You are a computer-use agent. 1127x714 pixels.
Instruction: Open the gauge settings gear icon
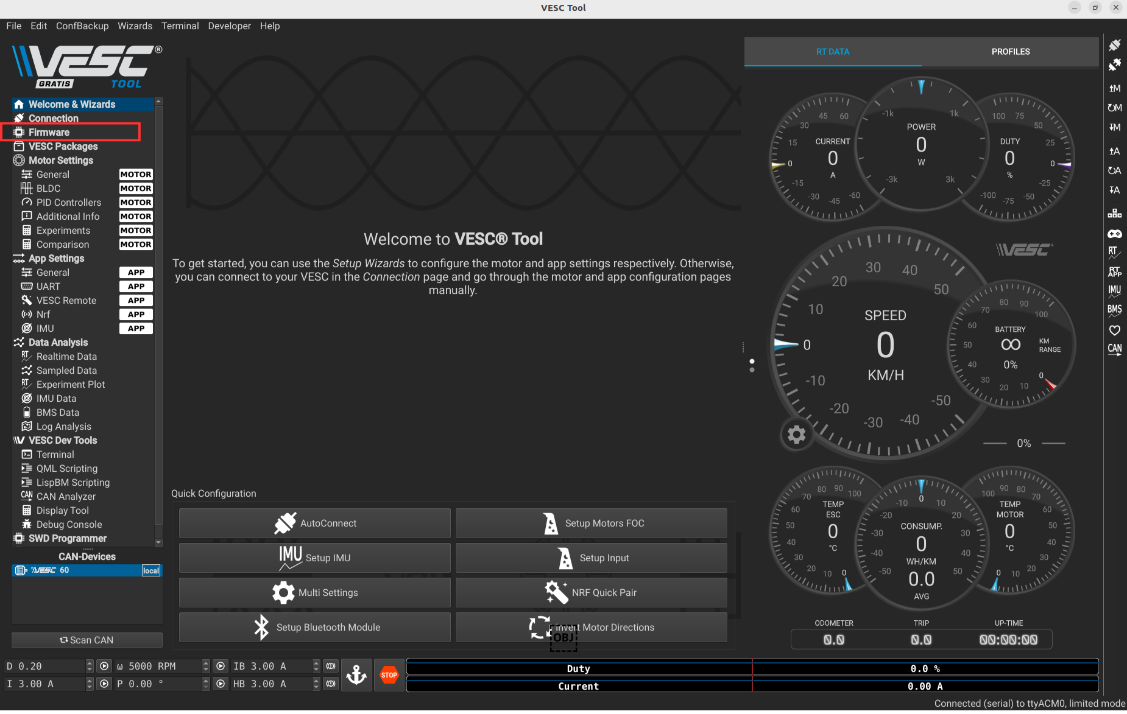[796, 435]
